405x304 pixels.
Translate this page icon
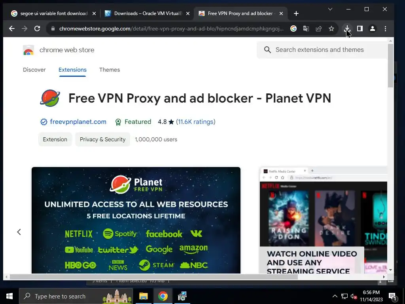tap(306, 28)
